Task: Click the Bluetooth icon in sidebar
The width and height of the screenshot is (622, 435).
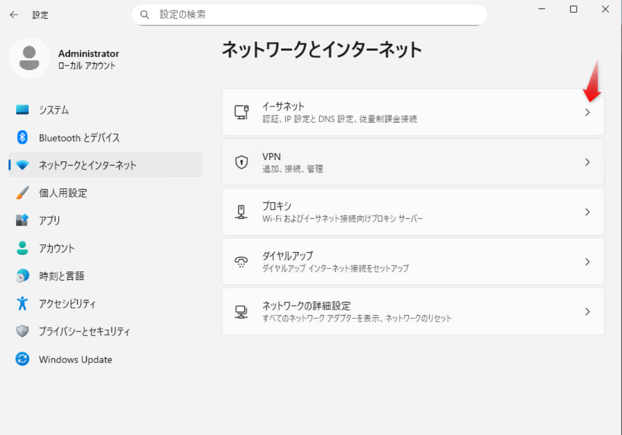Action: click(22, 137)
